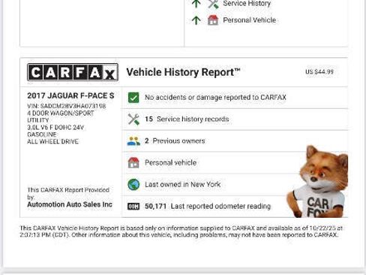This screenshot has height=275, width=366.
Task: Click 15 Service history records text
Action: 187,119
